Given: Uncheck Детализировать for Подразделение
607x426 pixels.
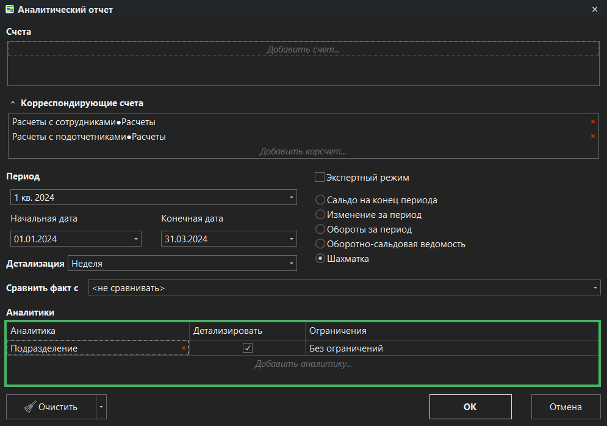Looking at the screenshot, I should click(x=248, y=348).
